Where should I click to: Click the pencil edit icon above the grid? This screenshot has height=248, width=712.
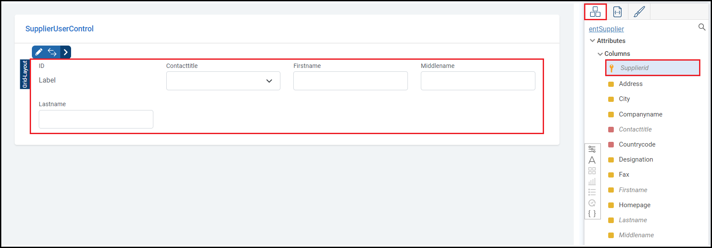tap(39, 52)
